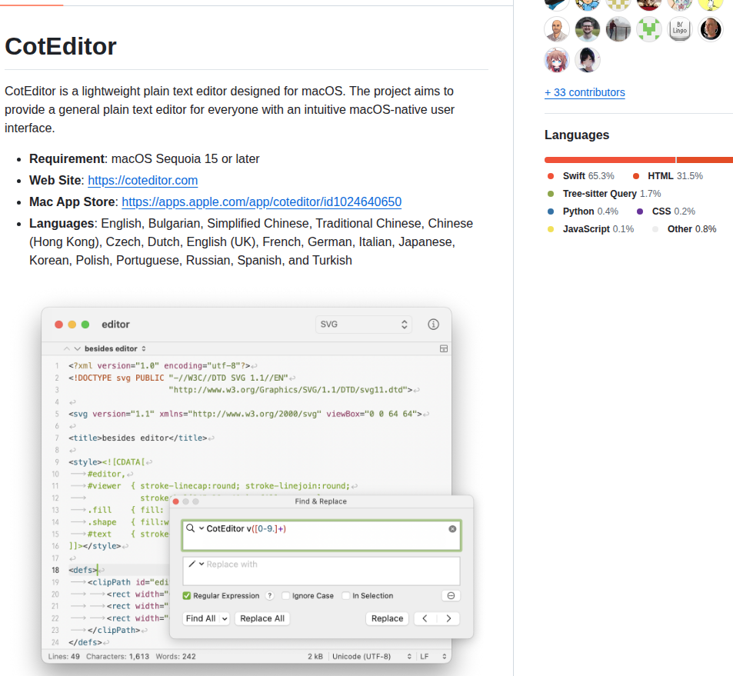
Task: Click the Characters: 1,613 status entry
Action: (118, 656)
